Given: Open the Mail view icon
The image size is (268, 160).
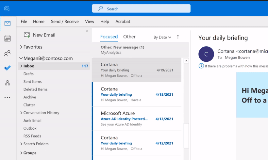Looking at the screenshot, I should [x=7, y=24].
